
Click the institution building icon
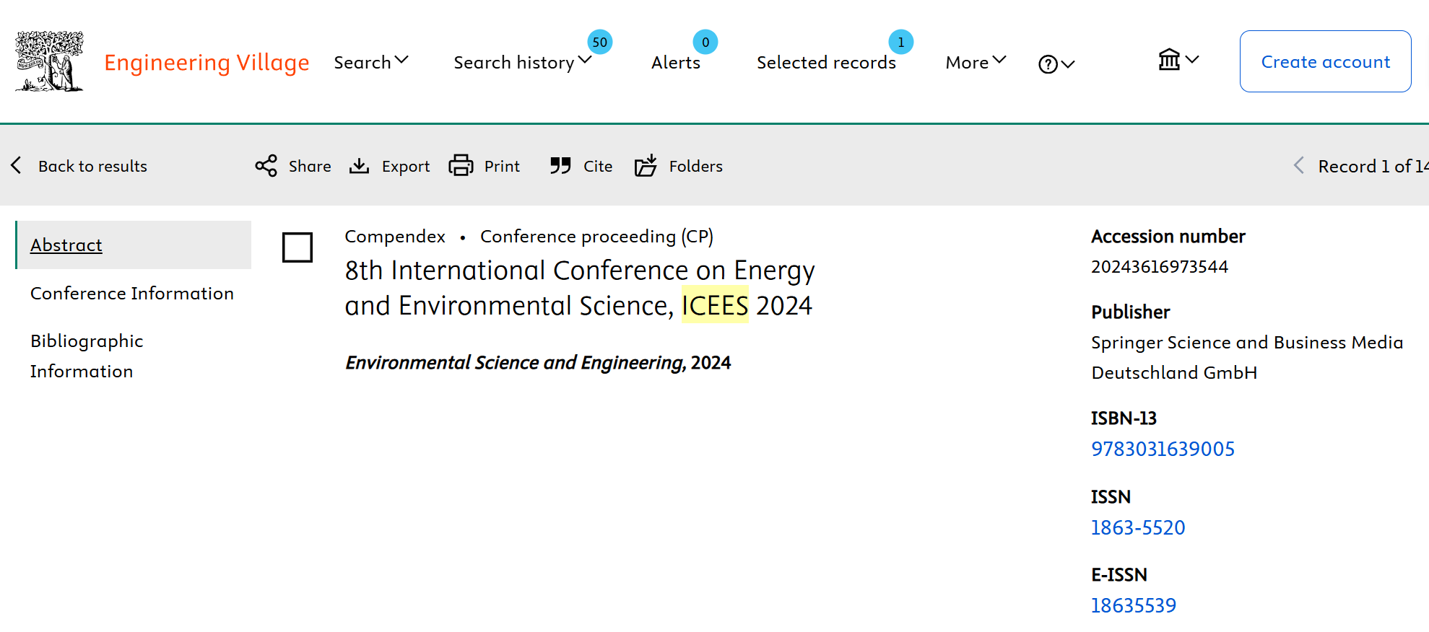[1169, 59]
